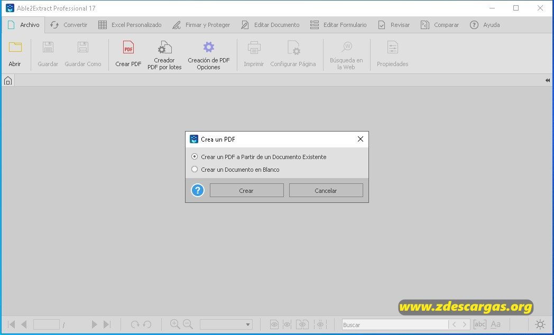
Task: Go to last page arrow
Action: coord(107,324)
